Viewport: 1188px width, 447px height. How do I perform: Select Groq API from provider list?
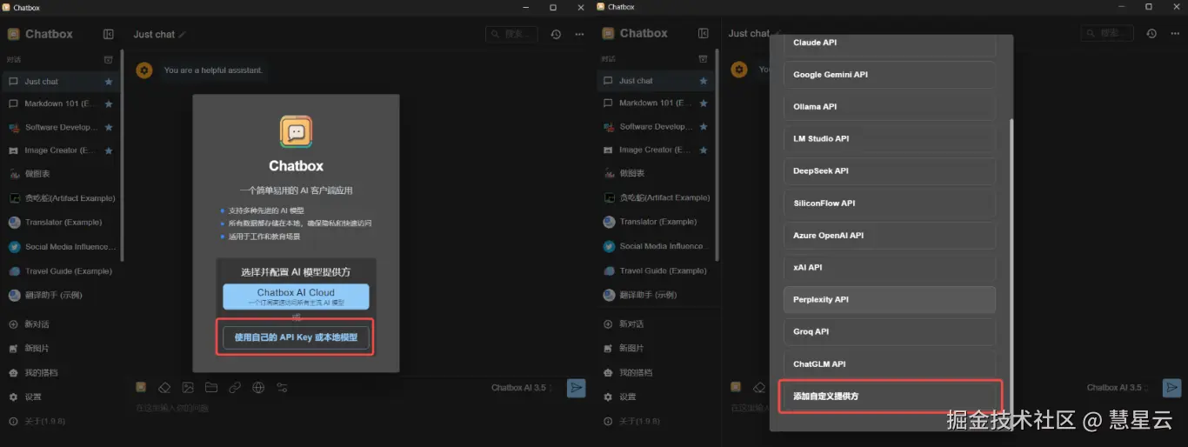pos(889,332)
